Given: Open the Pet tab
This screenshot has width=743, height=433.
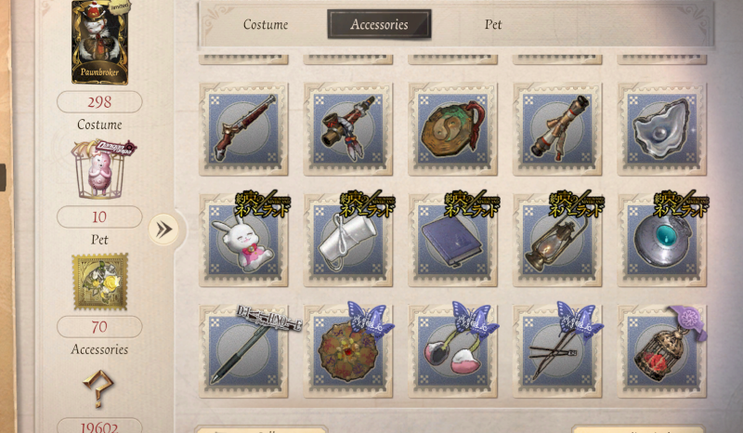Looking at the screenshot, I should click(x=493, y=24).
